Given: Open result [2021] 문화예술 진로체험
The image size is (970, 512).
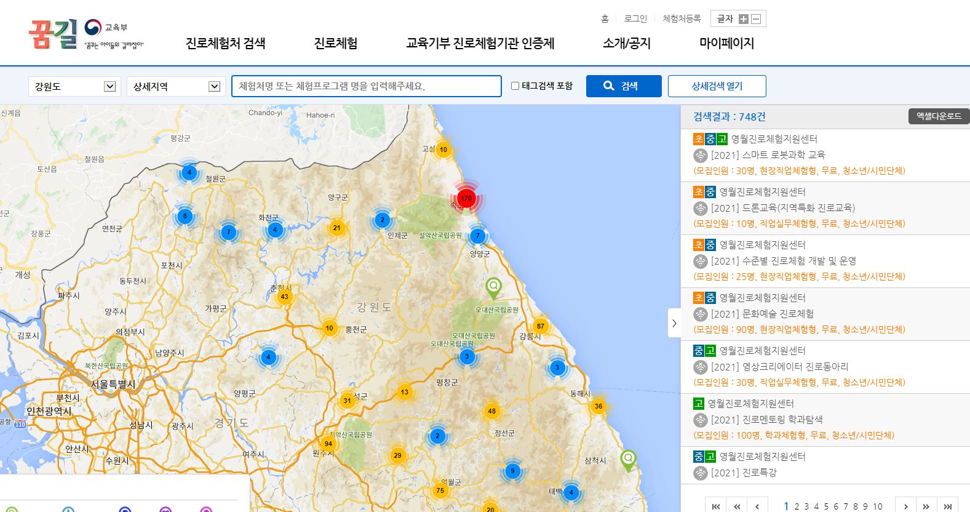Looking at the screenshot, I should coord(762,314).
